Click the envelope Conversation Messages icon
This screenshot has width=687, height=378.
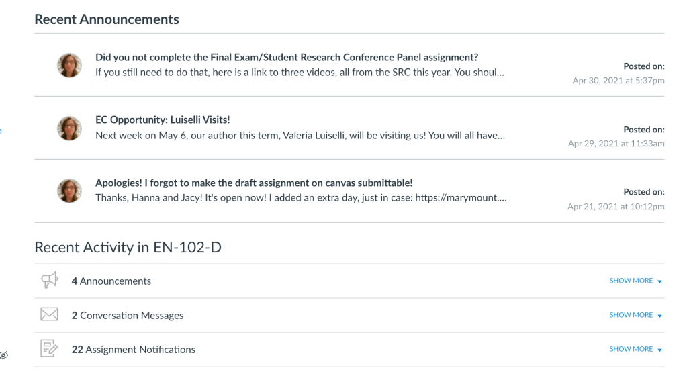click(49, 315)
